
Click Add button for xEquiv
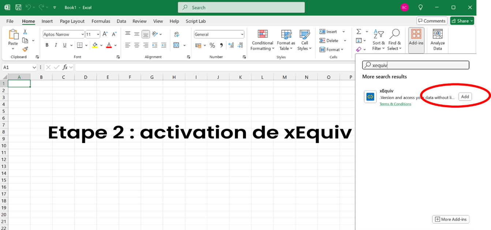[465, 97]
